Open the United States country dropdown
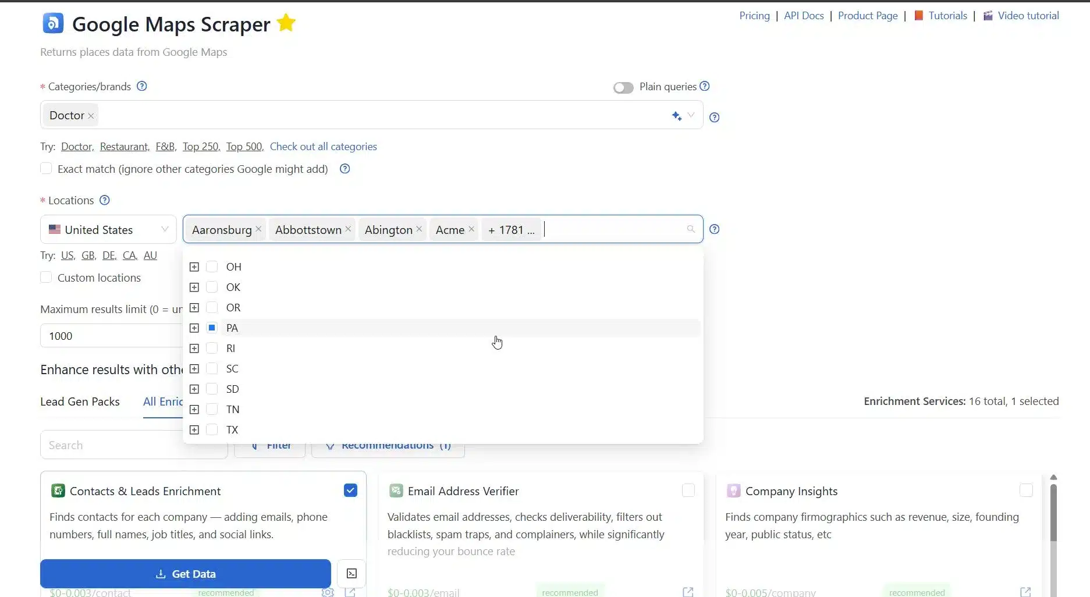The height and width of the screenshot is (597, 1090). tap(108, 230)
